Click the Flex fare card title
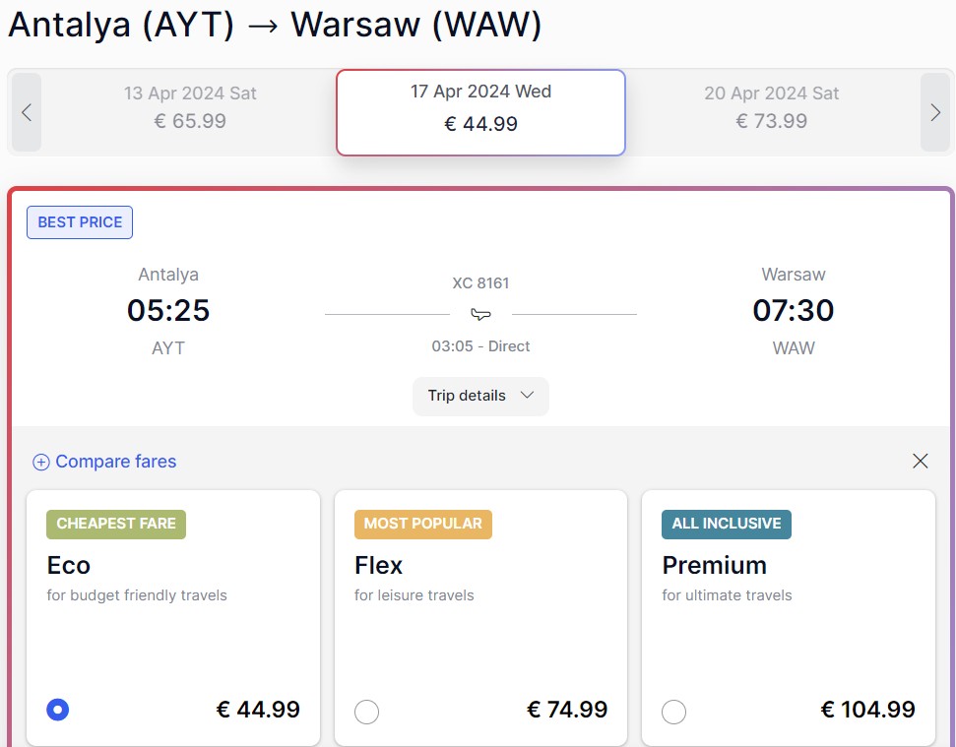 (379, 566)
